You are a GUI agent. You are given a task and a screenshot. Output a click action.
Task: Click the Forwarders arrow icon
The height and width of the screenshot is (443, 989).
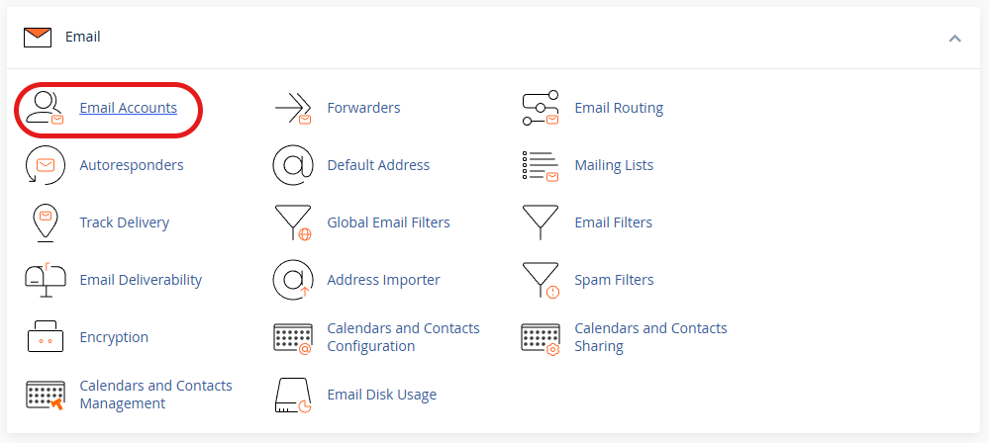[292, 108]
